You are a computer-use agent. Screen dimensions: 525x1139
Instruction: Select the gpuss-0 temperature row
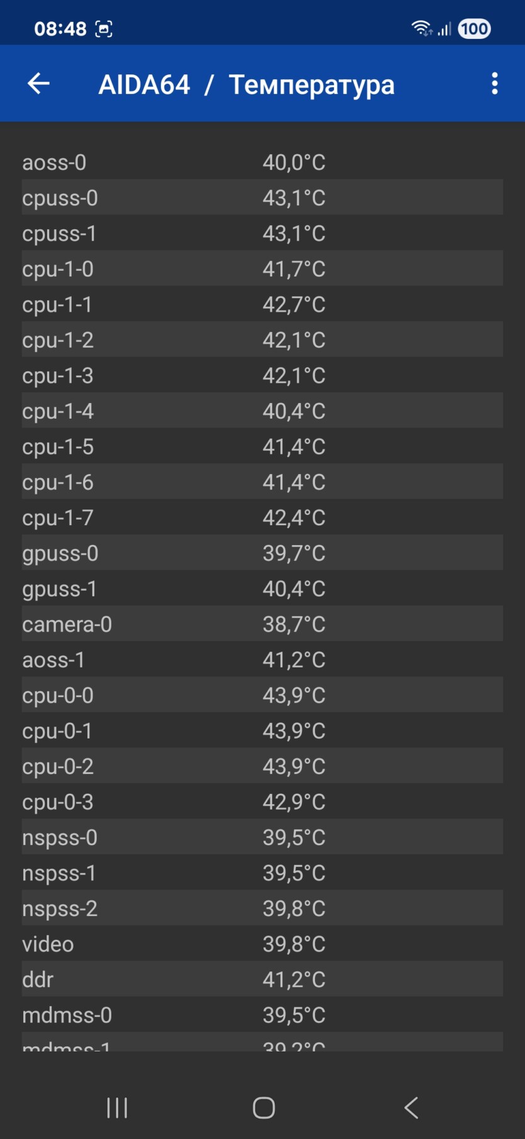[262, 553]
